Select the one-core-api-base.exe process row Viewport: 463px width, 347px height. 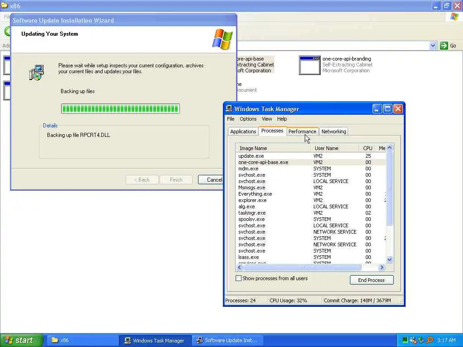pos(312,162)
